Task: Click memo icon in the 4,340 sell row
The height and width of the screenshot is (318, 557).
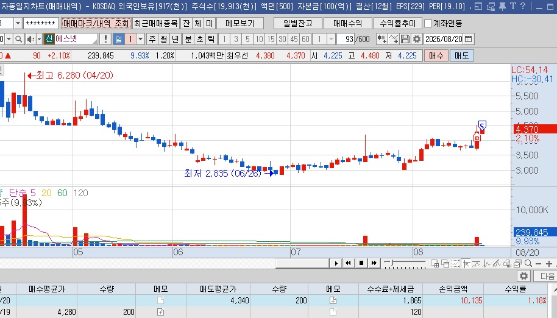Action: (x=333, y=300)
